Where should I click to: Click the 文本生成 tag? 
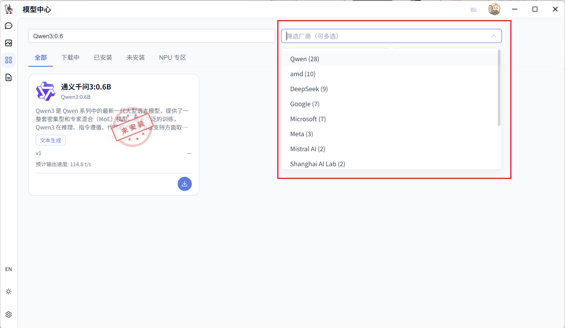click(50, 140)
